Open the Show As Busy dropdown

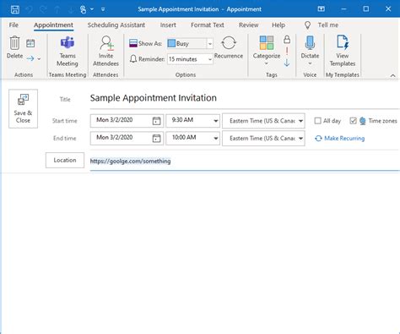coord(210,44)
